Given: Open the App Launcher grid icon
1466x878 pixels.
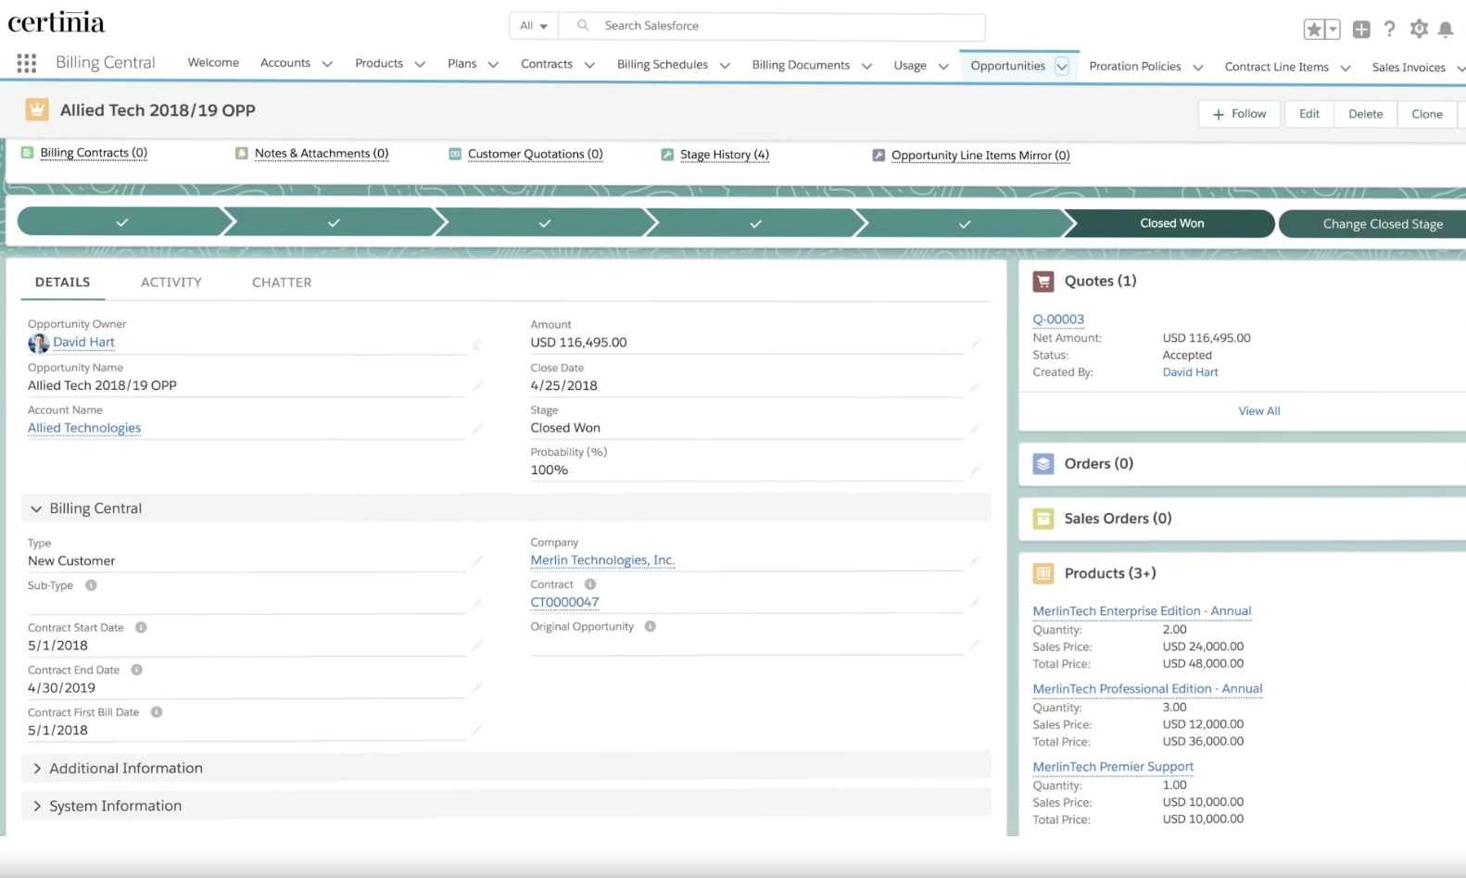Looking at the screenshot, I should point(26,63).
